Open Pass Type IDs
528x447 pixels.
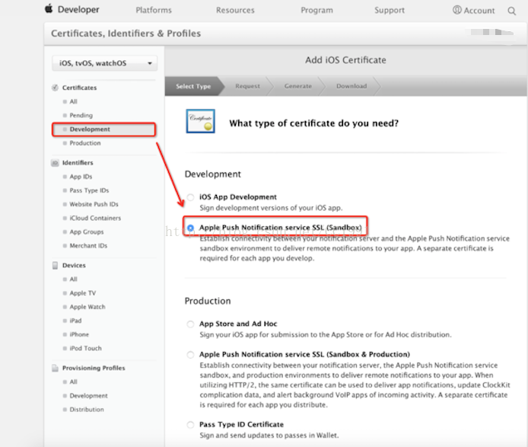click(x=89, y=190)
